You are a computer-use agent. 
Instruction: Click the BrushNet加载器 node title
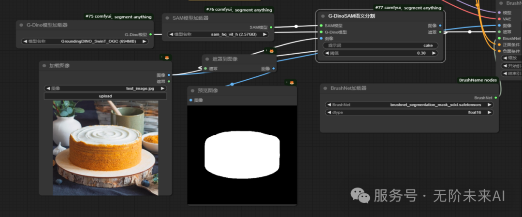coord(348,88)
